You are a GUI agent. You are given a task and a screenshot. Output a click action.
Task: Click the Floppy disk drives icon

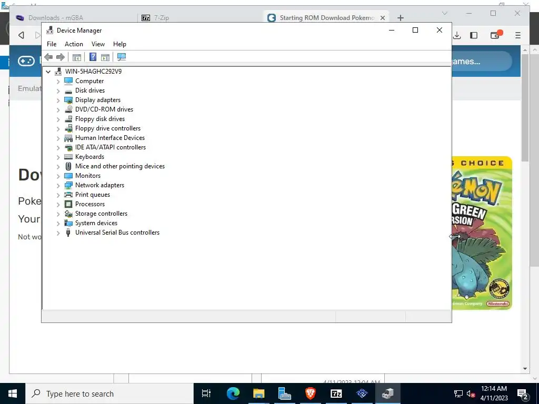pos(68,119)
